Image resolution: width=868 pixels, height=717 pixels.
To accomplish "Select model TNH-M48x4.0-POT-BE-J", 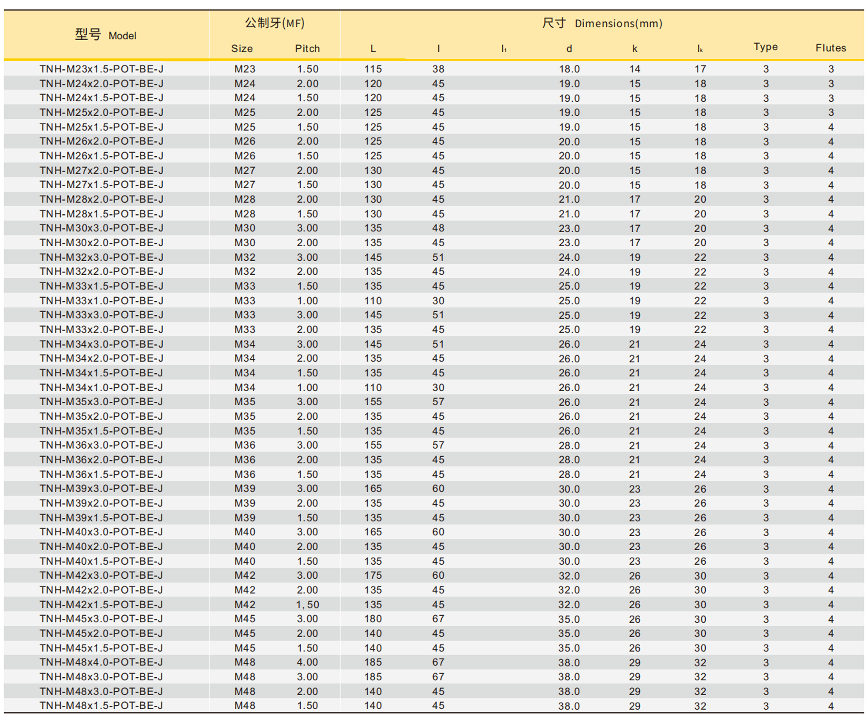I will point(101,662).
